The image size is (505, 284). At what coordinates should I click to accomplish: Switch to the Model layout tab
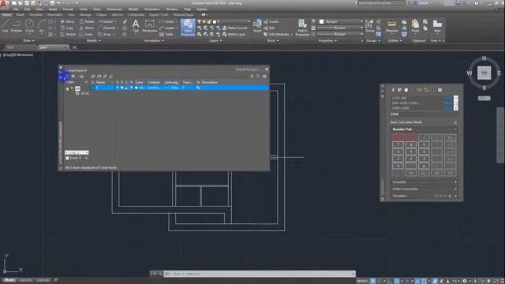9,280
